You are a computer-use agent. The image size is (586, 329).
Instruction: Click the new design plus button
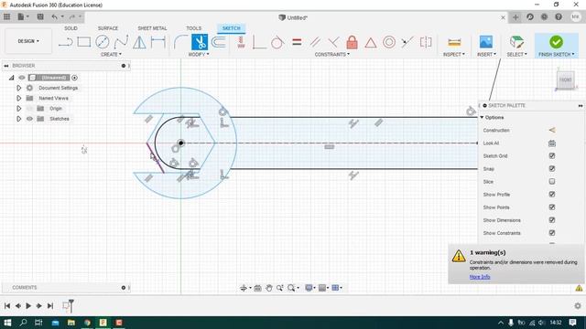(515, 17)
